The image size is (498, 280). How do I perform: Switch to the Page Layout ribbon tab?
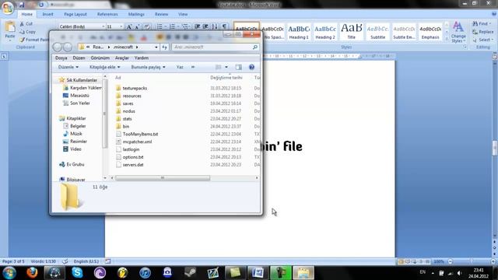pyautogui.click(x=75, y=14)
